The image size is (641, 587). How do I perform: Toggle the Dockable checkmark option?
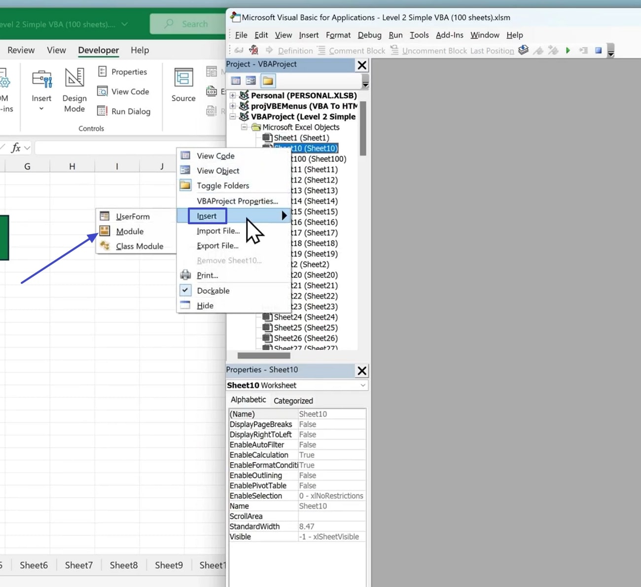coord(213,291)
